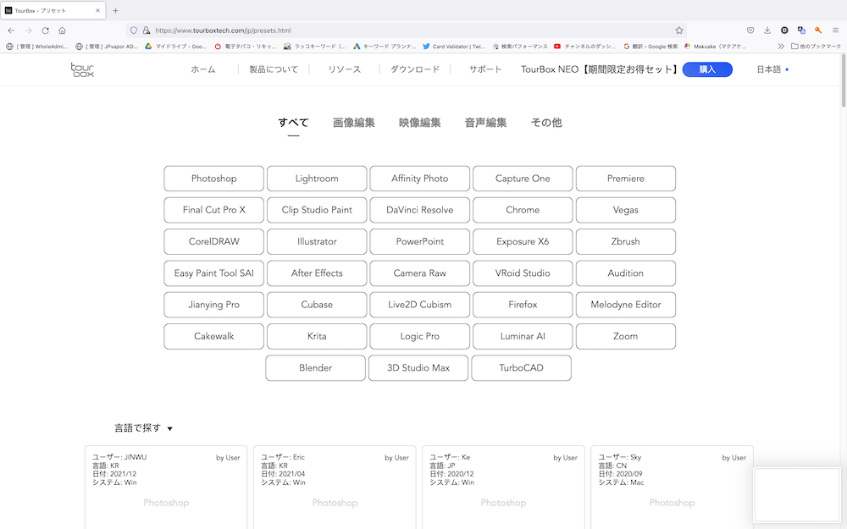847x529 pixels.
Task: Select the TurboCAD preset button
Action: pos(521,367)
